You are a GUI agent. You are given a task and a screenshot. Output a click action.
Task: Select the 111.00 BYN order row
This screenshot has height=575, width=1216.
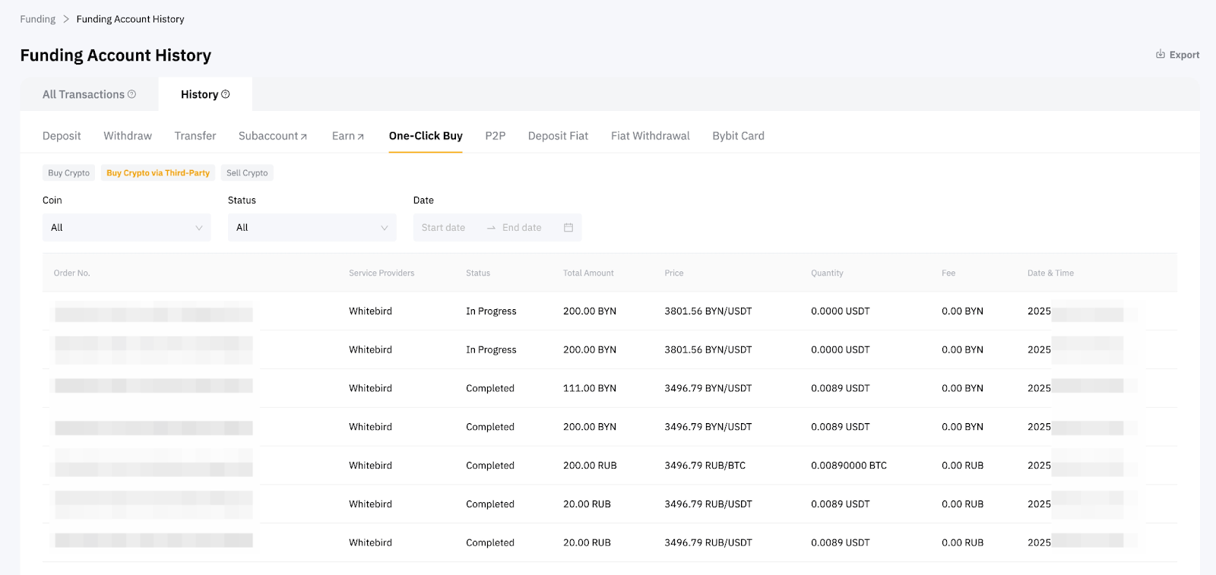pyautogui.click(x=589, y=388)
